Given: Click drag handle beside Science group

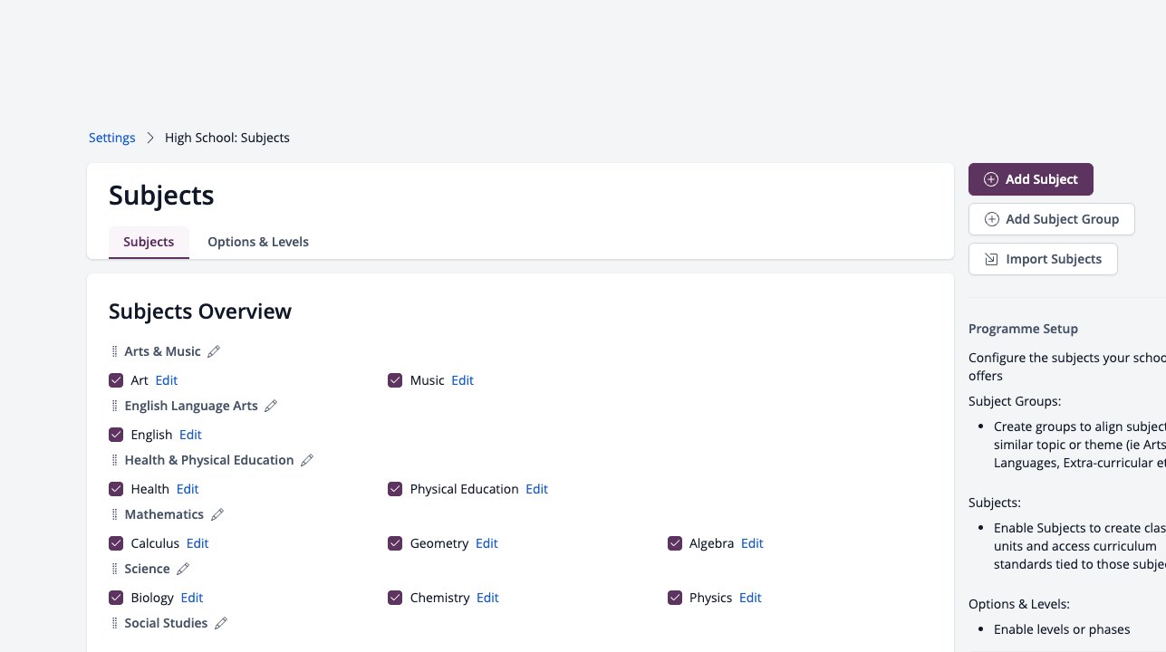Looking at the screenshot, I should pos(114,569).
